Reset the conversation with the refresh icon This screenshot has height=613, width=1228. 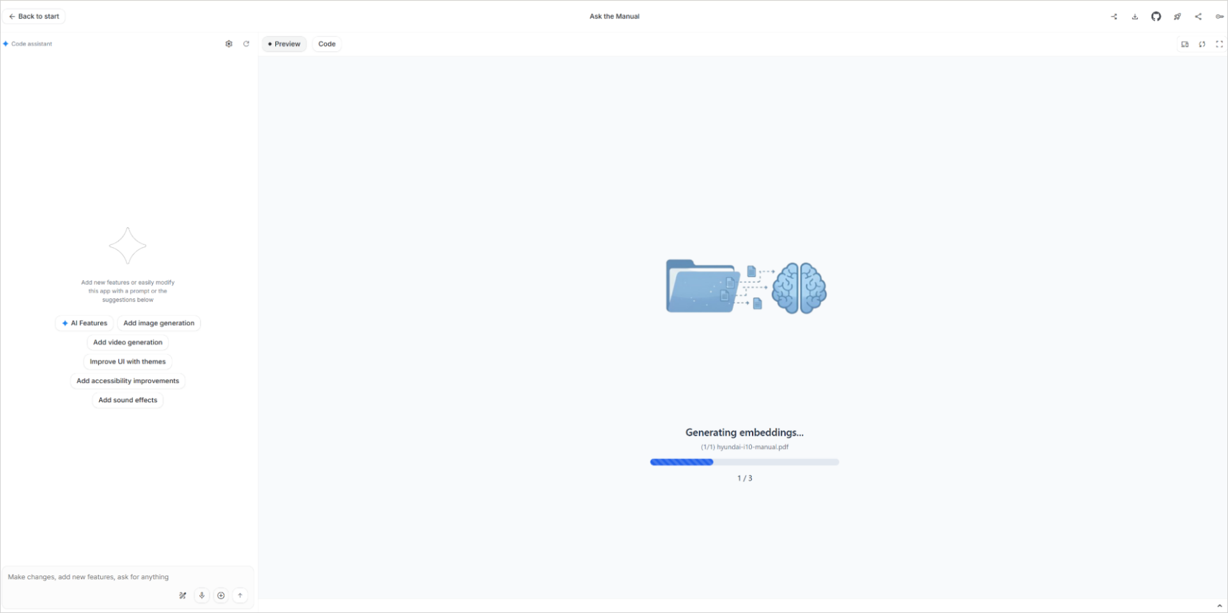[x=246, y=44]
